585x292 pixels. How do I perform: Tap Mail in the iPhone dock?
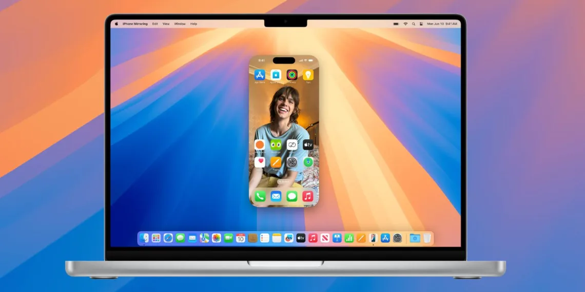pos(276,196)
